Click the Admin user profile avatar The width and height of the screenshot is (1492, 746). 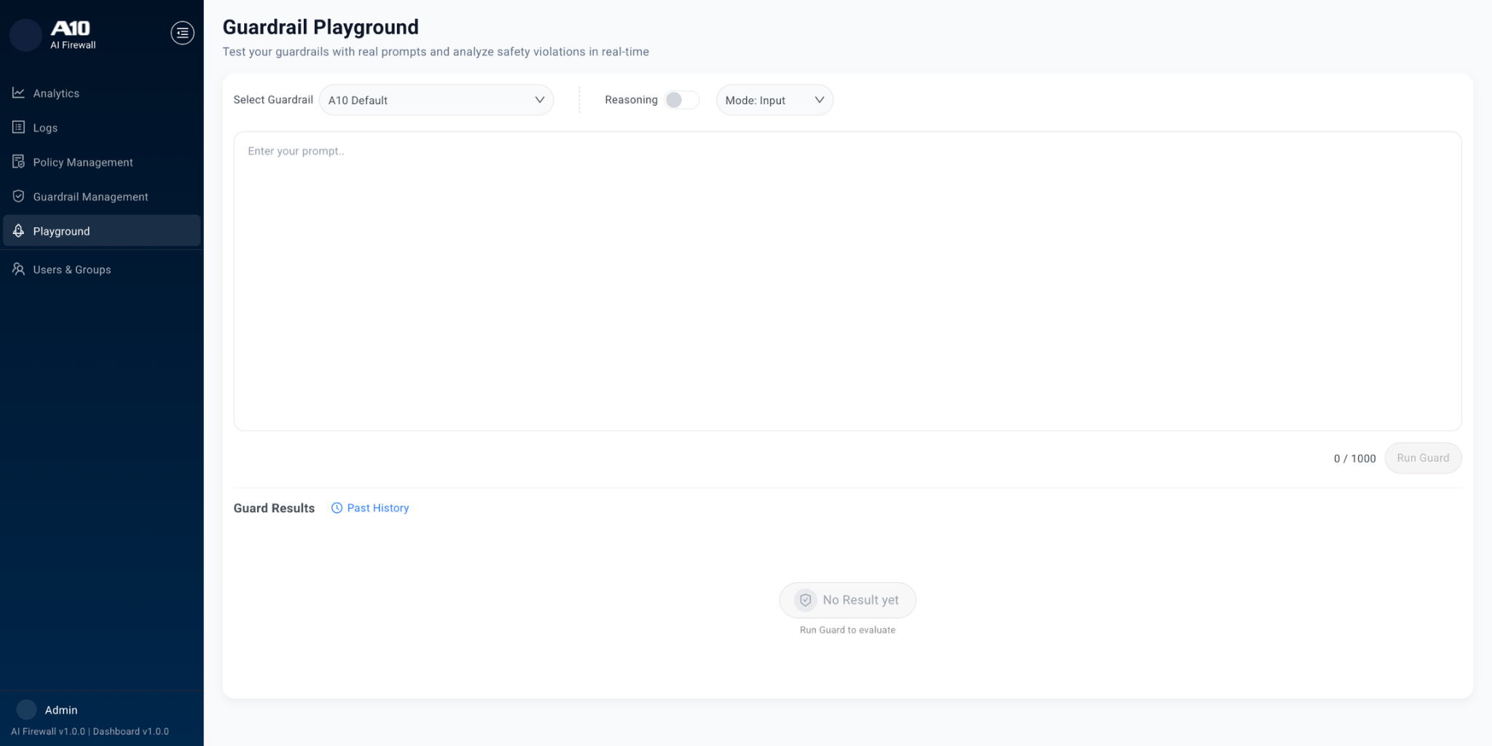click(26, 710)
